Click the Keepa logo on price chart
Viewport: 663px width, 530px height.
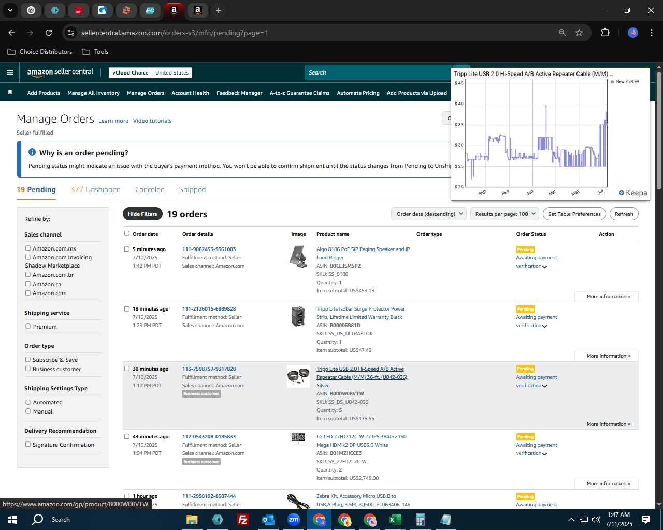click(x=633, y=193)
